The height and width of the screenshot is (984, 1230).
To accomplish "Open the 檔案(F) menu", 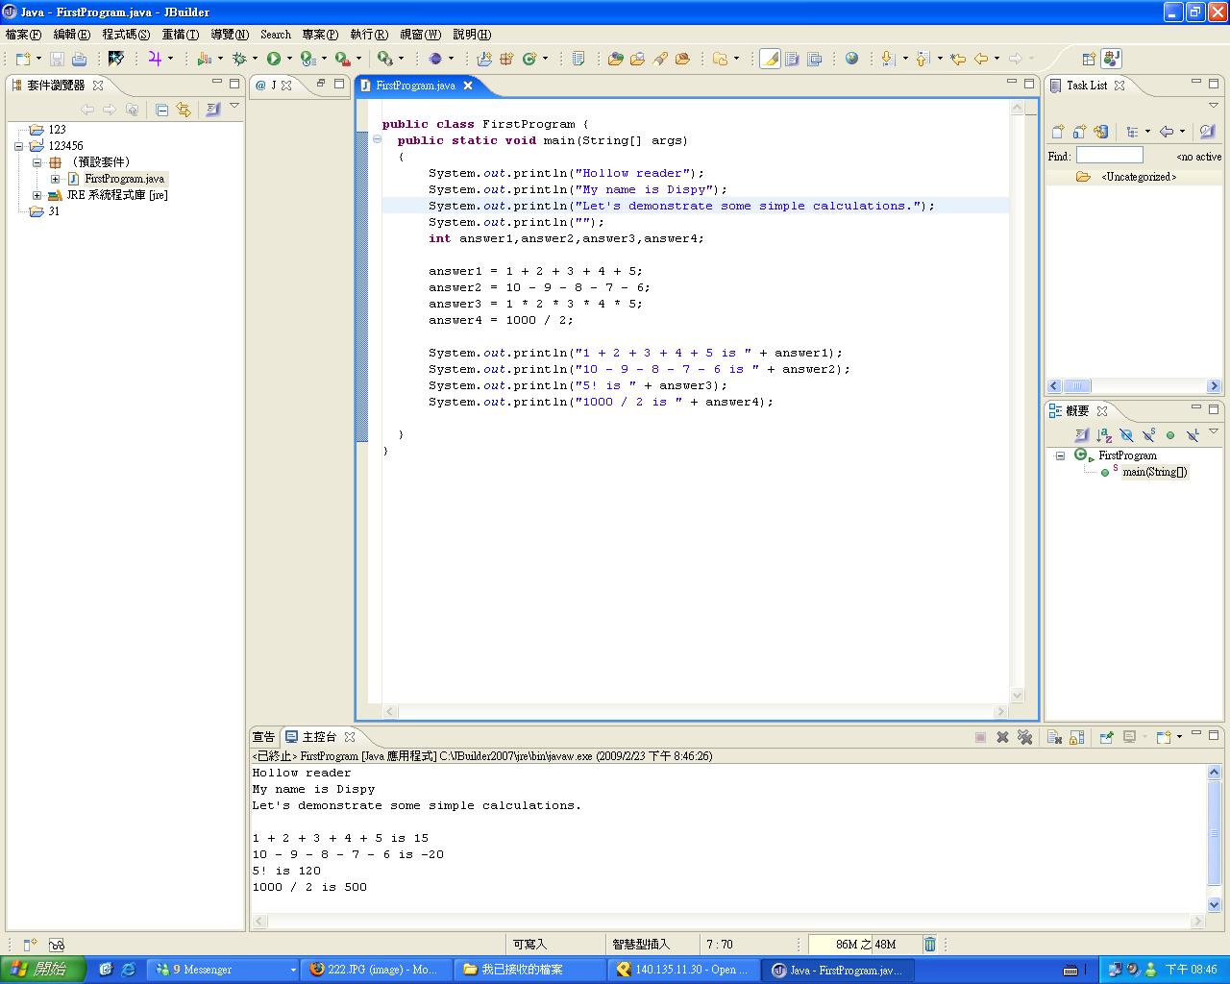I will (x=23, y=34).
